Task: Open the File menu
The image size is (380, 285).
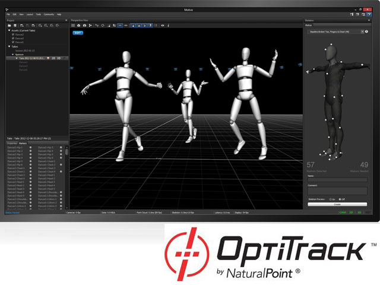Action: (8, 14)
